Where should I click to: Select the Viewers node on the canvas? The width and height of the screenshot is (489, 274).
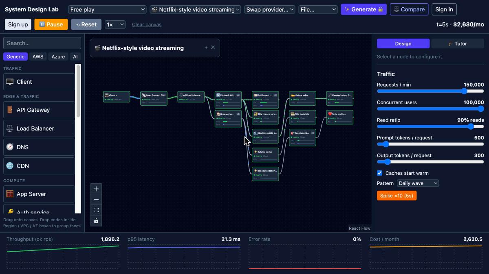(117, 97)
